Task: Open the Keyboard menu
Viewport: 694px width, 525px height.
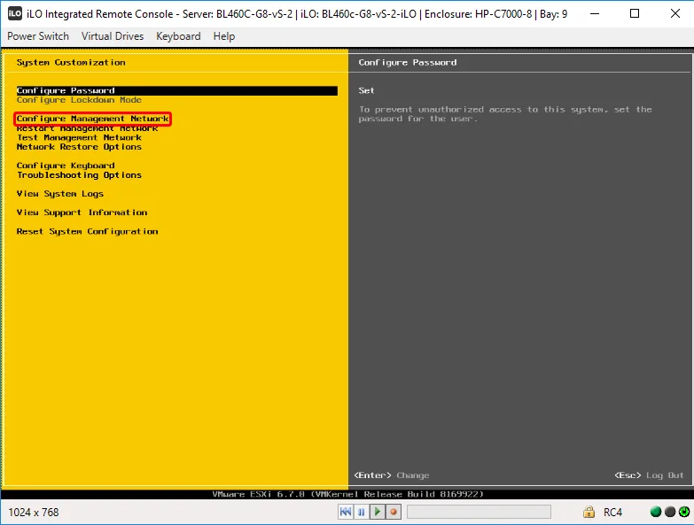Action: pos(178,36)
